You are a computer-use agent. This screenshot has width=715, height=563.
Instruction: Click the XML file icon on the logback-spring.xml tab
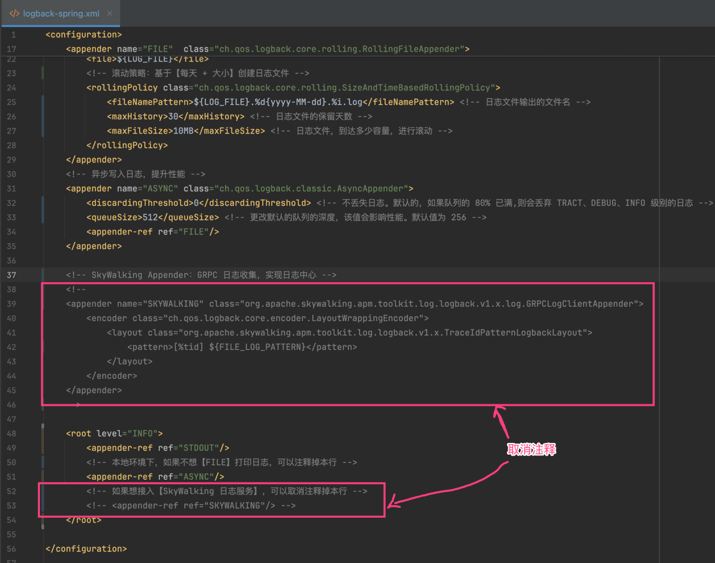(14, 13)
